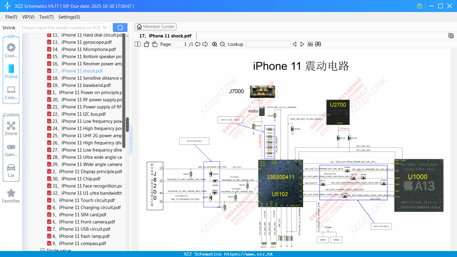Click the U2700 chip on schematic
The width and height of the screenshot is (457, 257).
click(338, 112)
